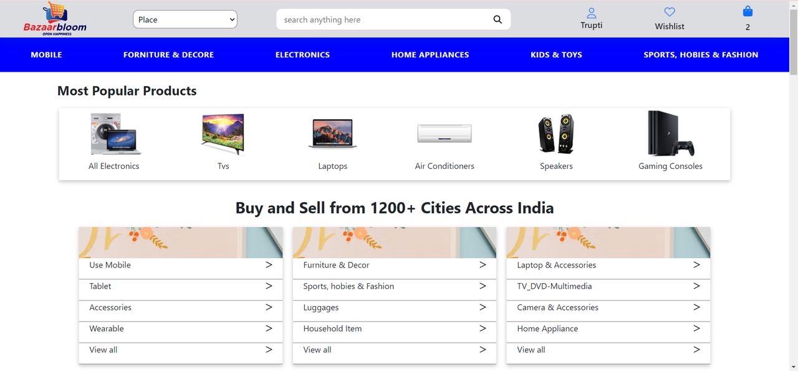The image size is (798, 371).
Task: Click the magnifying glass search icon
Action: 498,19
